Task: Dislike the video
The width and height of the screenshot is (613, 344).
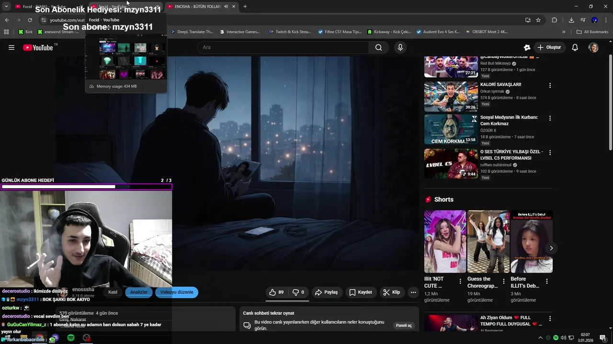Action: 298,292
